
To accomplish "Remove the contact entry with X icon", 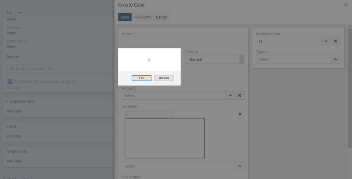I will pos(240,114).
